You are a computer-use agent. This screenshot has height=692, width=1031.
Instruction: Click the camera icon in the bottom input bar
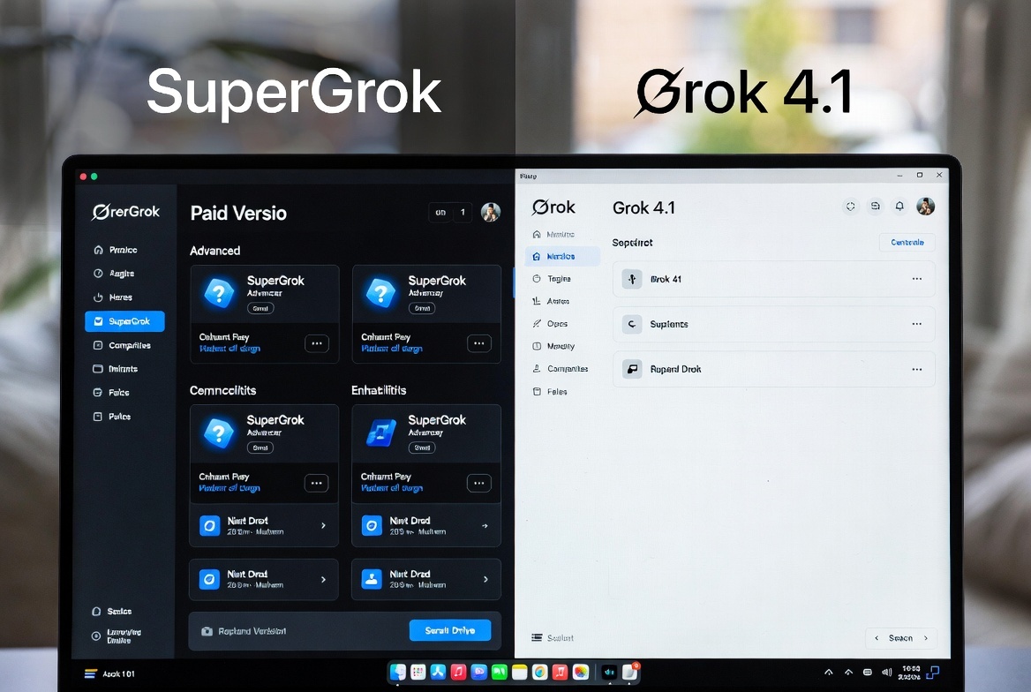coord(207,631)
